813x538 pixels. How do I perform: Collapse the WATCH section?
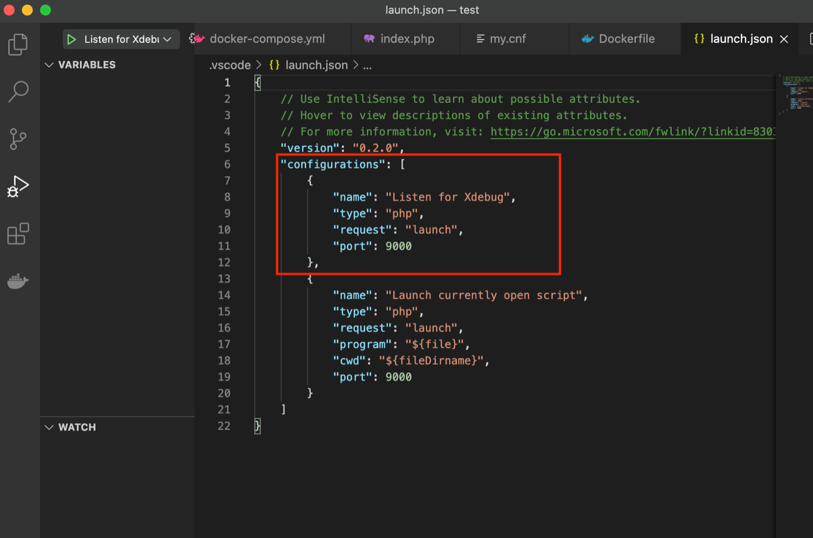coord(117,427)
